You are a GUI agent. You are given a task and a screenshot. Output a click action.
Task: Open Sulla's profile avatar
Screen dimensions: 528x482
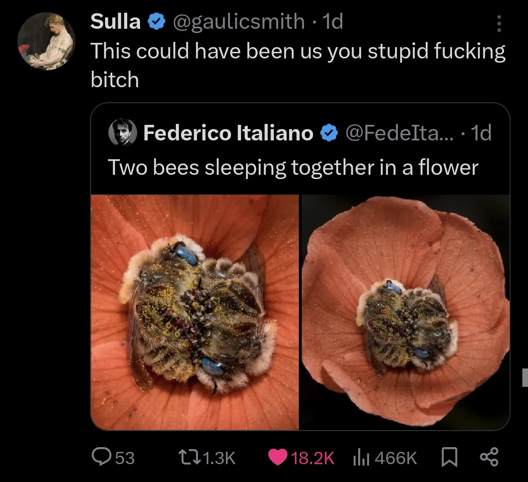[46, 41]
